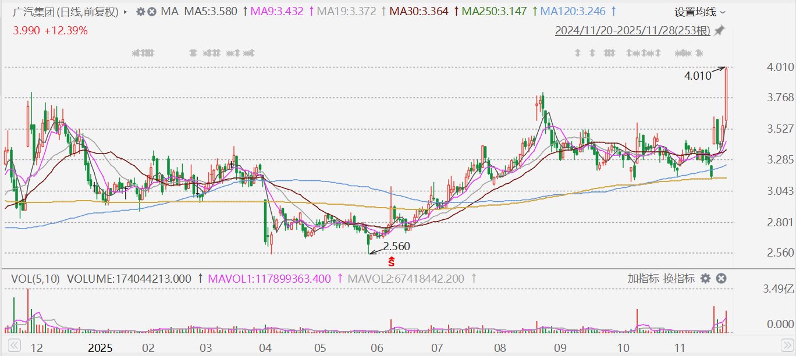Open MA indicator settings gear
The height and width of the screenshot is (356, 796).
pyautogui.click(x=140, y=12)
